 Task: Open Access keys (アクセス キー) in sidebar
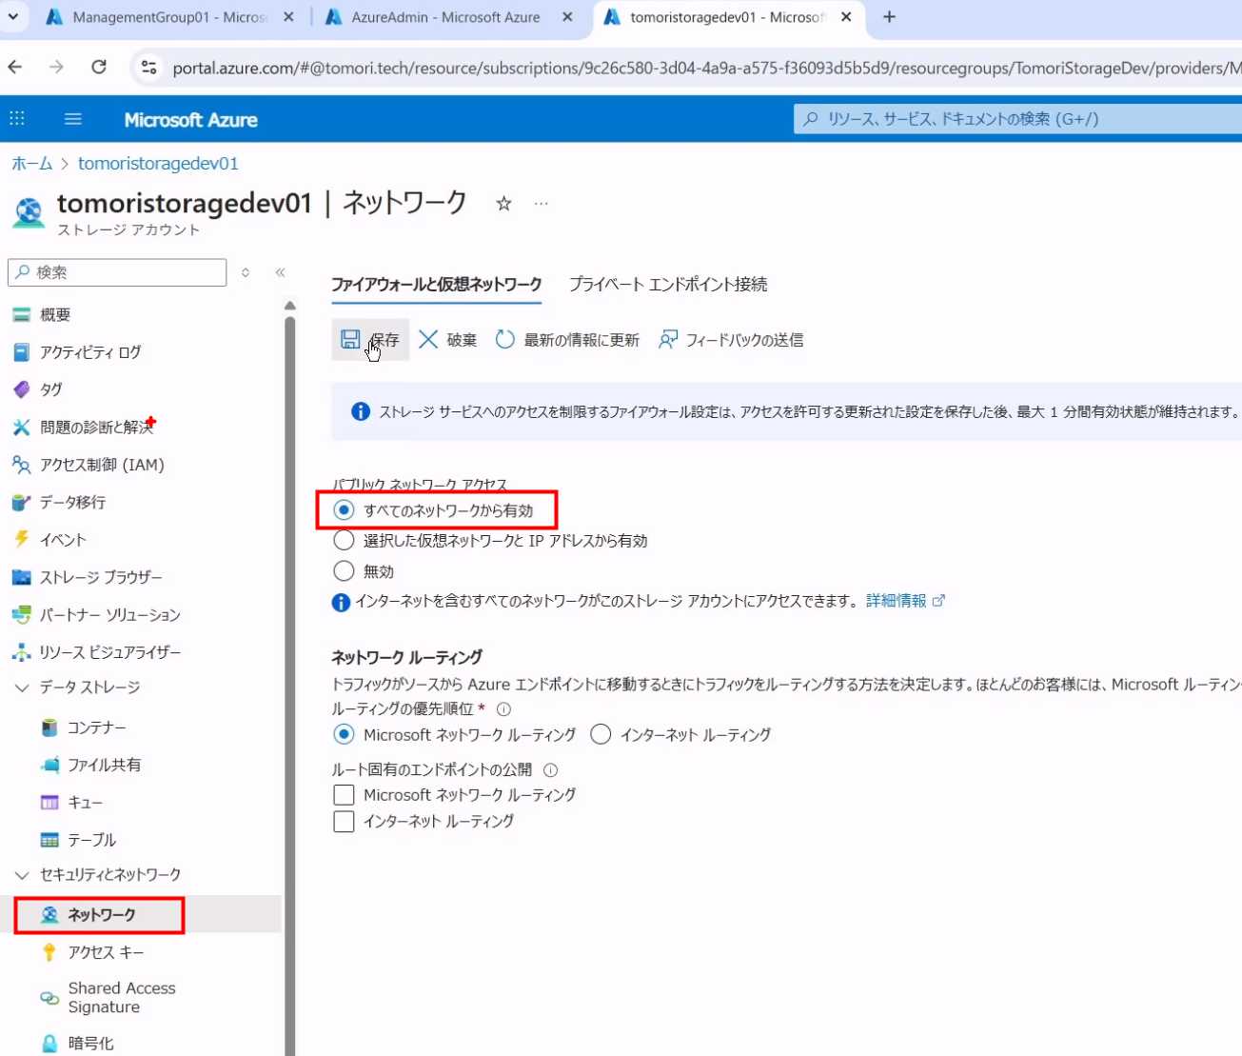pos(105,952)
